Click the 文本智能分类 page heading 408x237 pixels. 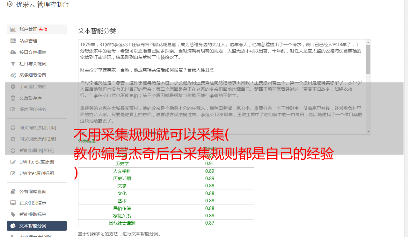[97, 31]
